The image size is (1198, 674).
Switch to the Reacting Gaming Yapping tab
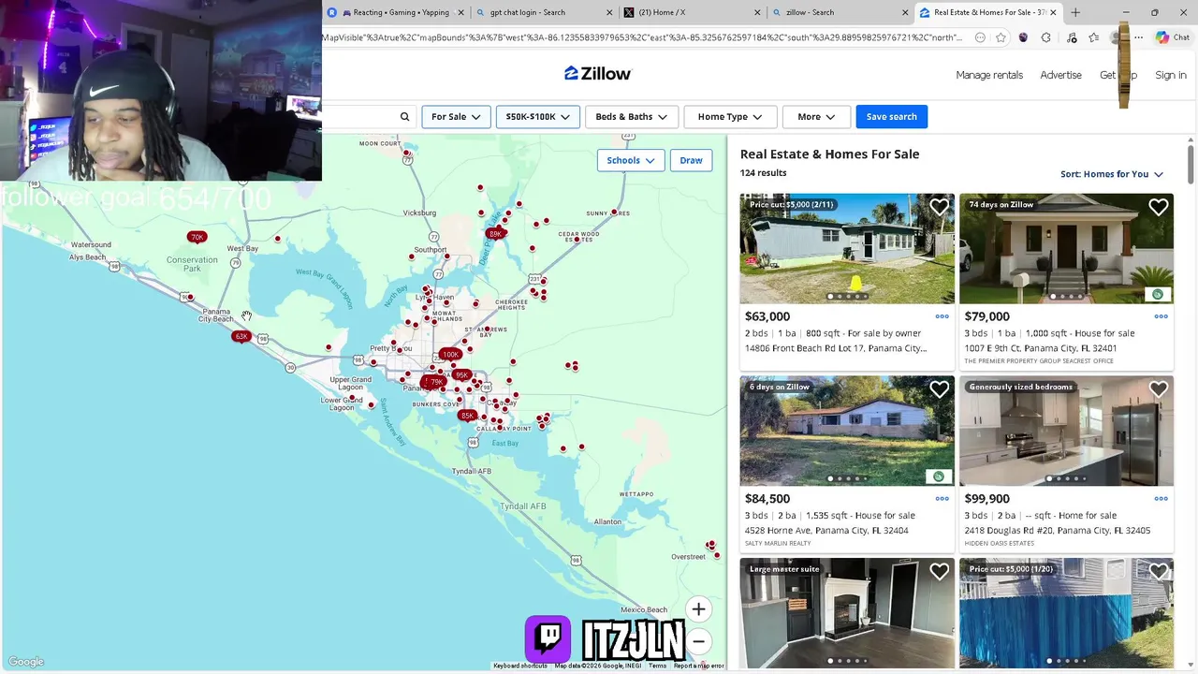click(394, 12)
